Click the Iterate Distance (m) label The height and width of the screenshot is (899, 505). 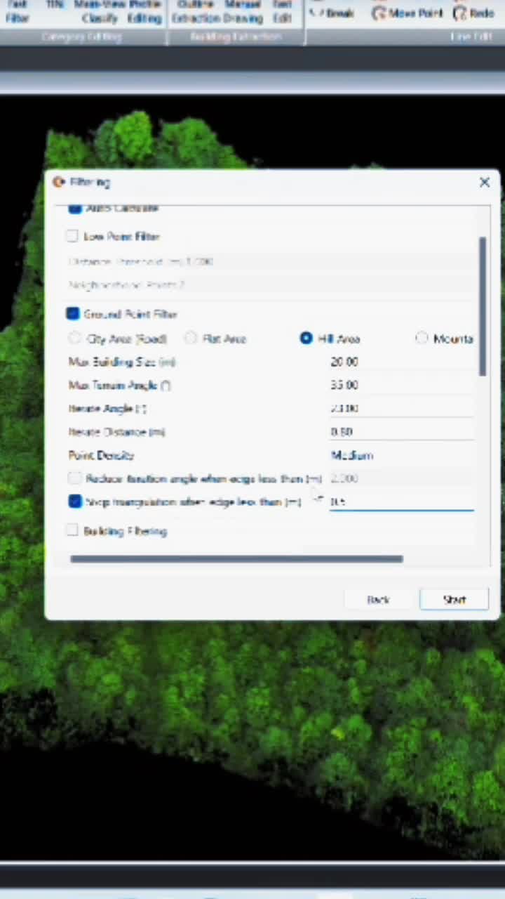pyautogui.click(x=116, y=431)
